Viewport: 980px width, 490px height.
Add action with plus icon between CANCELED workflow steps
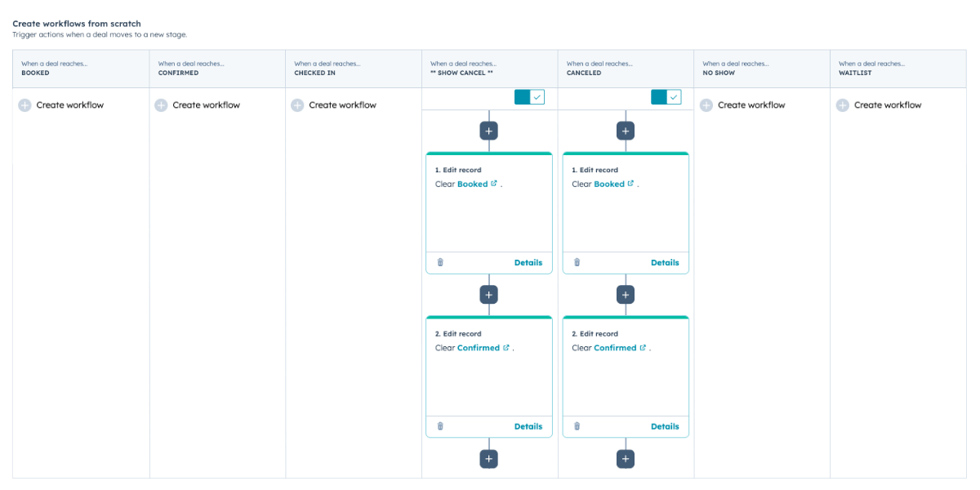pyautogui.click(x=625, y=294)
